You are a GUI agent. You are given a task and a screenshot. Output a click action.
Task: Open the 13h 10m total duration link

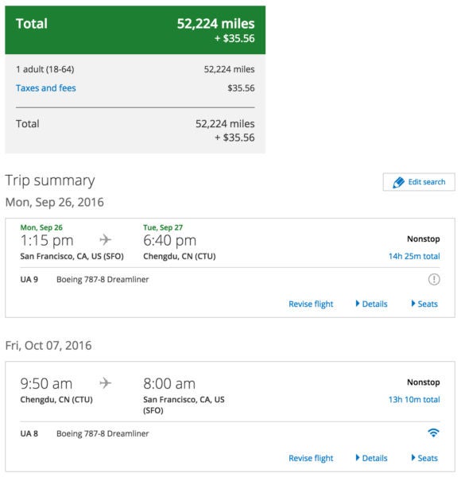point(414,399)
